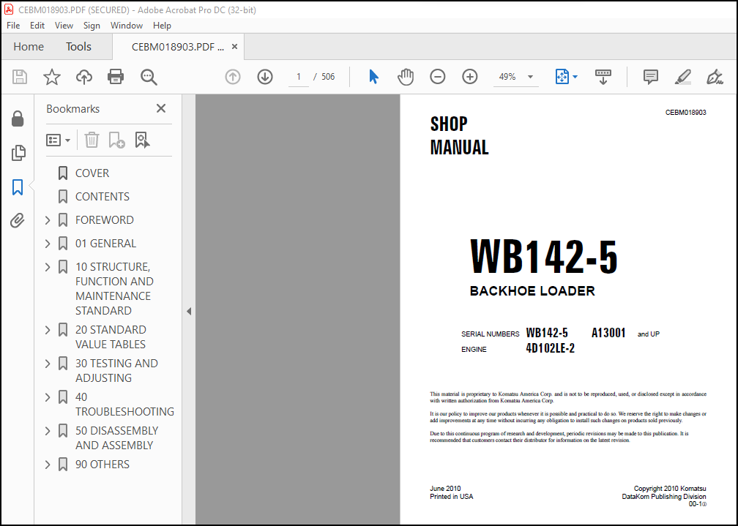Screen dimensions: 738x526
Task: Add a comment sticky note
Action: [650, 77]
